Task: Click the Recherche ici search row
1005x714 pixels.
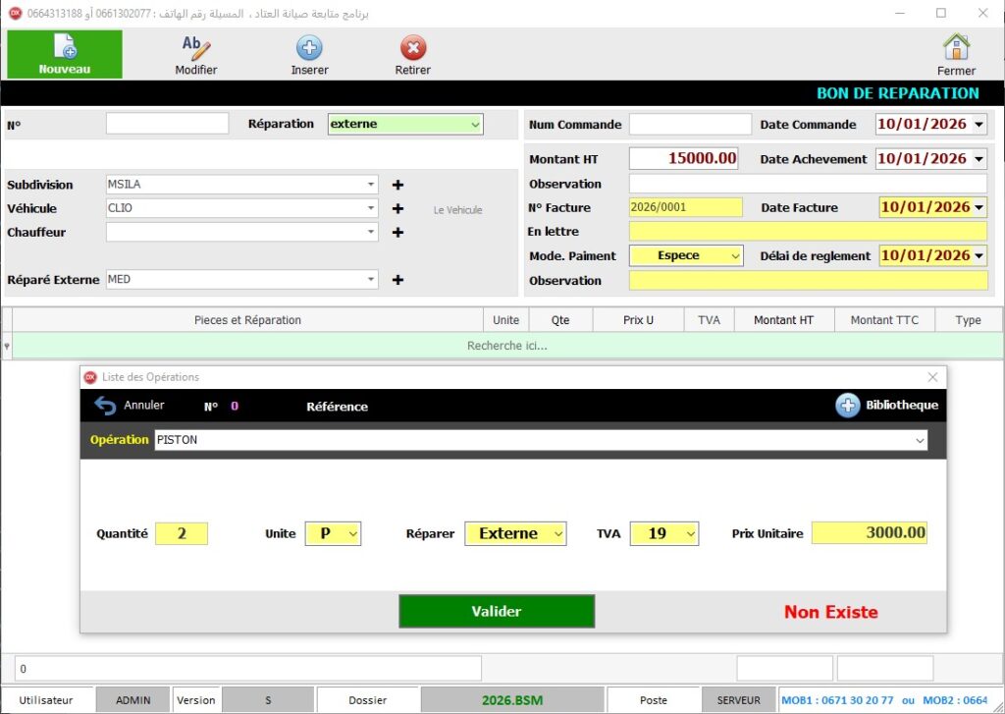Action: point(506,346)
